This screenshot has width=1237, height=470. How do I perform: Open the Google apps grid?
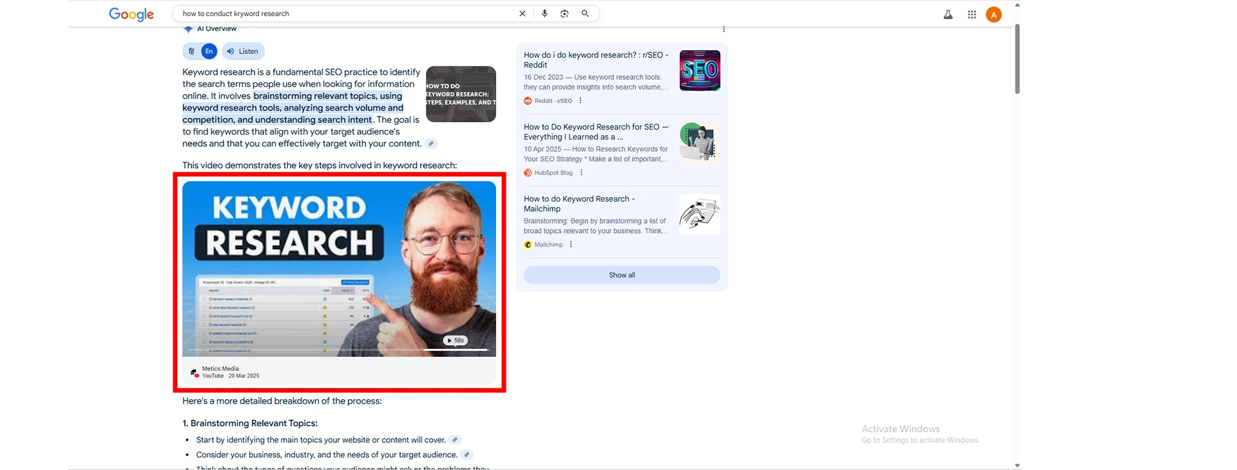pos(972,14)
